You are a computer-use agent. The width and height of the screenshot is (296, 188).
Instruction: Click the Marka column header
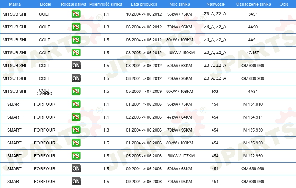tap(15, 4)
